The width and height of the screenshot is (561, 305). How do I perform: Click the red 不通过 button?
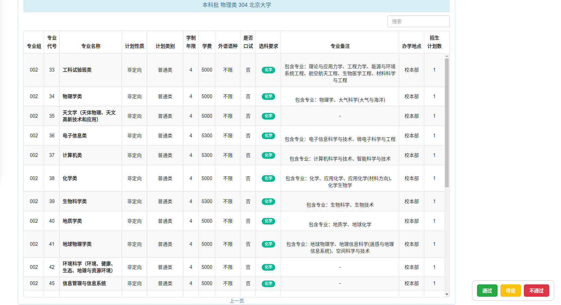click(536, 291)
